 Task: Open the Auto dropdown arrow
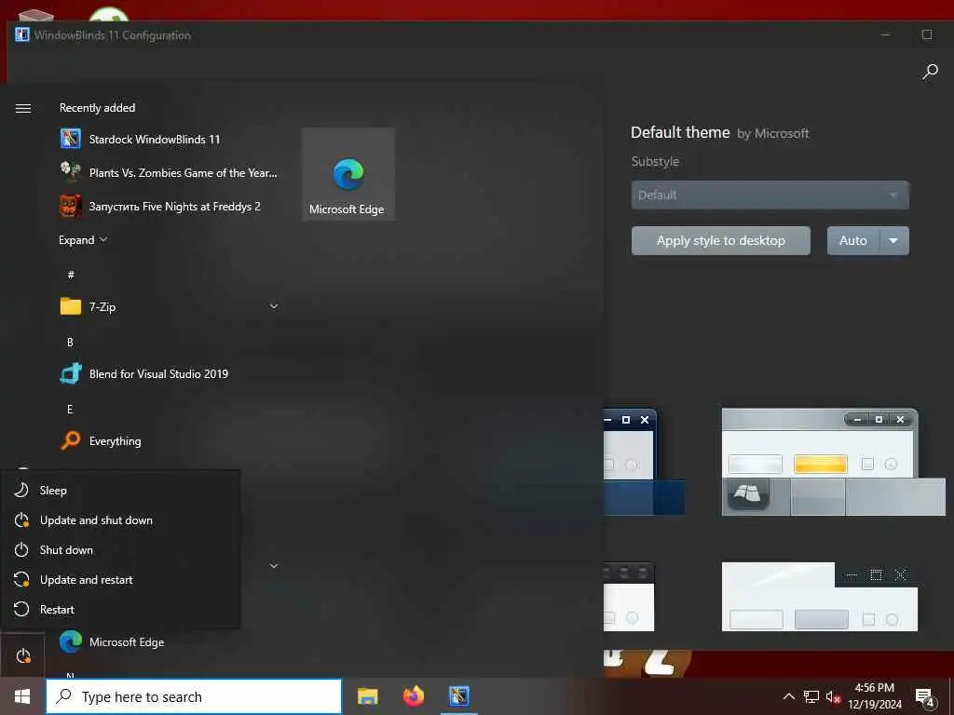click(893, 241)
